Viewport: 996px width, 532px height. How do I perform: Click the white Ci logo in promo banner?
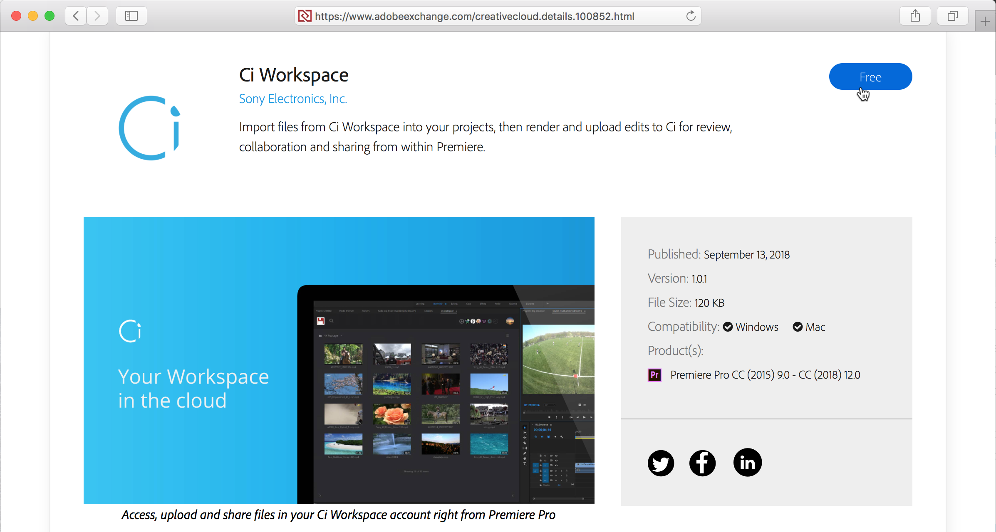coord(130,331)
